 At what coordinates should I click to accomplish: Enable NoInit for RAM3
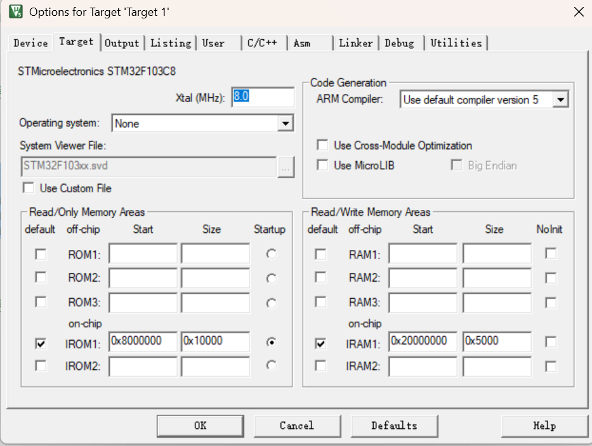tap(551, 303)
